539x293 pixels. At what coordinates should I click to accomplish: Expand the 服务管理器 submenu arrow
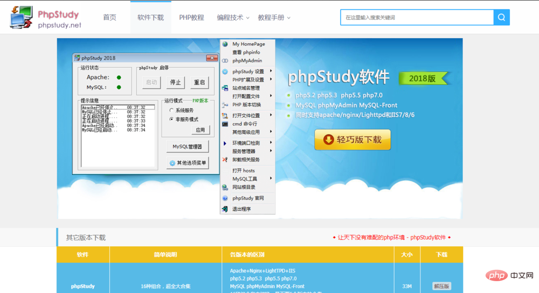coord(271,151)
